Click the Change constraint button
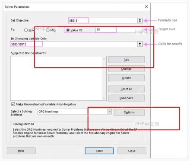 pyautogui.click(x=127, y=69)
